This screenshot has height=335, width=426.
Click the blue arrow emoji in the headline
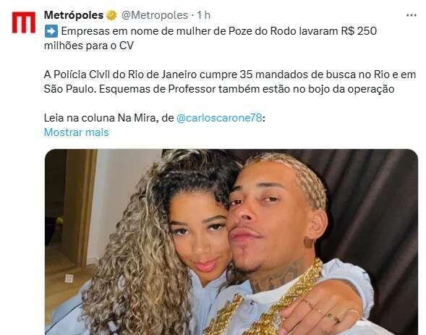[x=51, y=31]
